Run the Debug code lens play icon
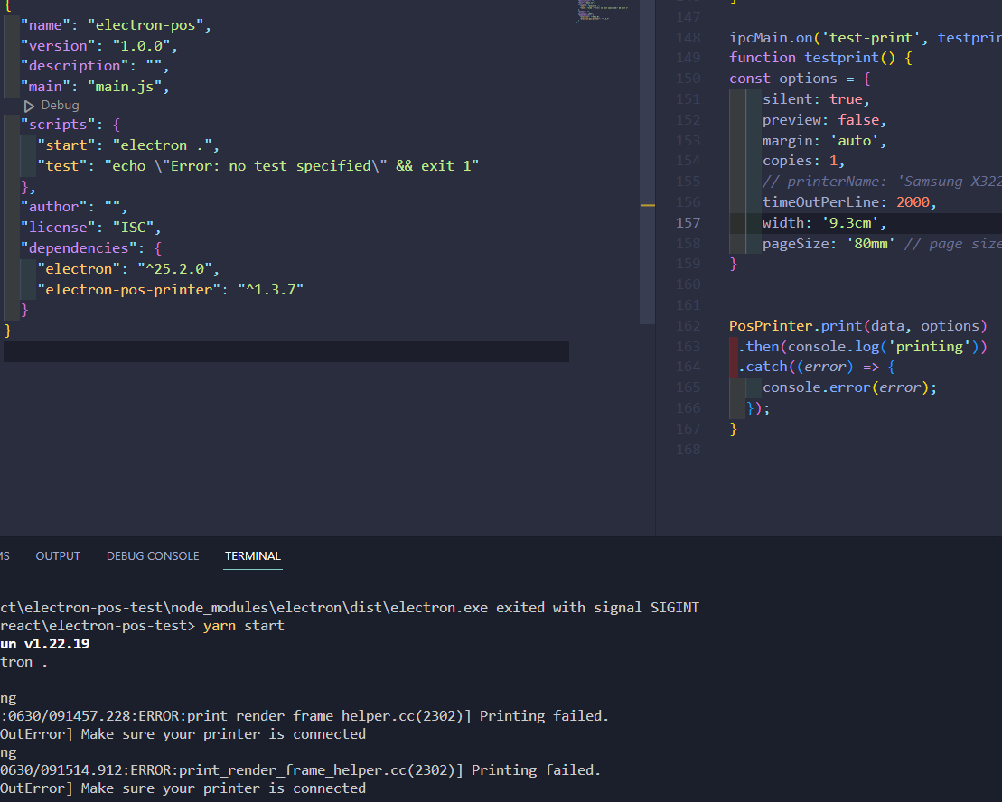 pos(28,105)
